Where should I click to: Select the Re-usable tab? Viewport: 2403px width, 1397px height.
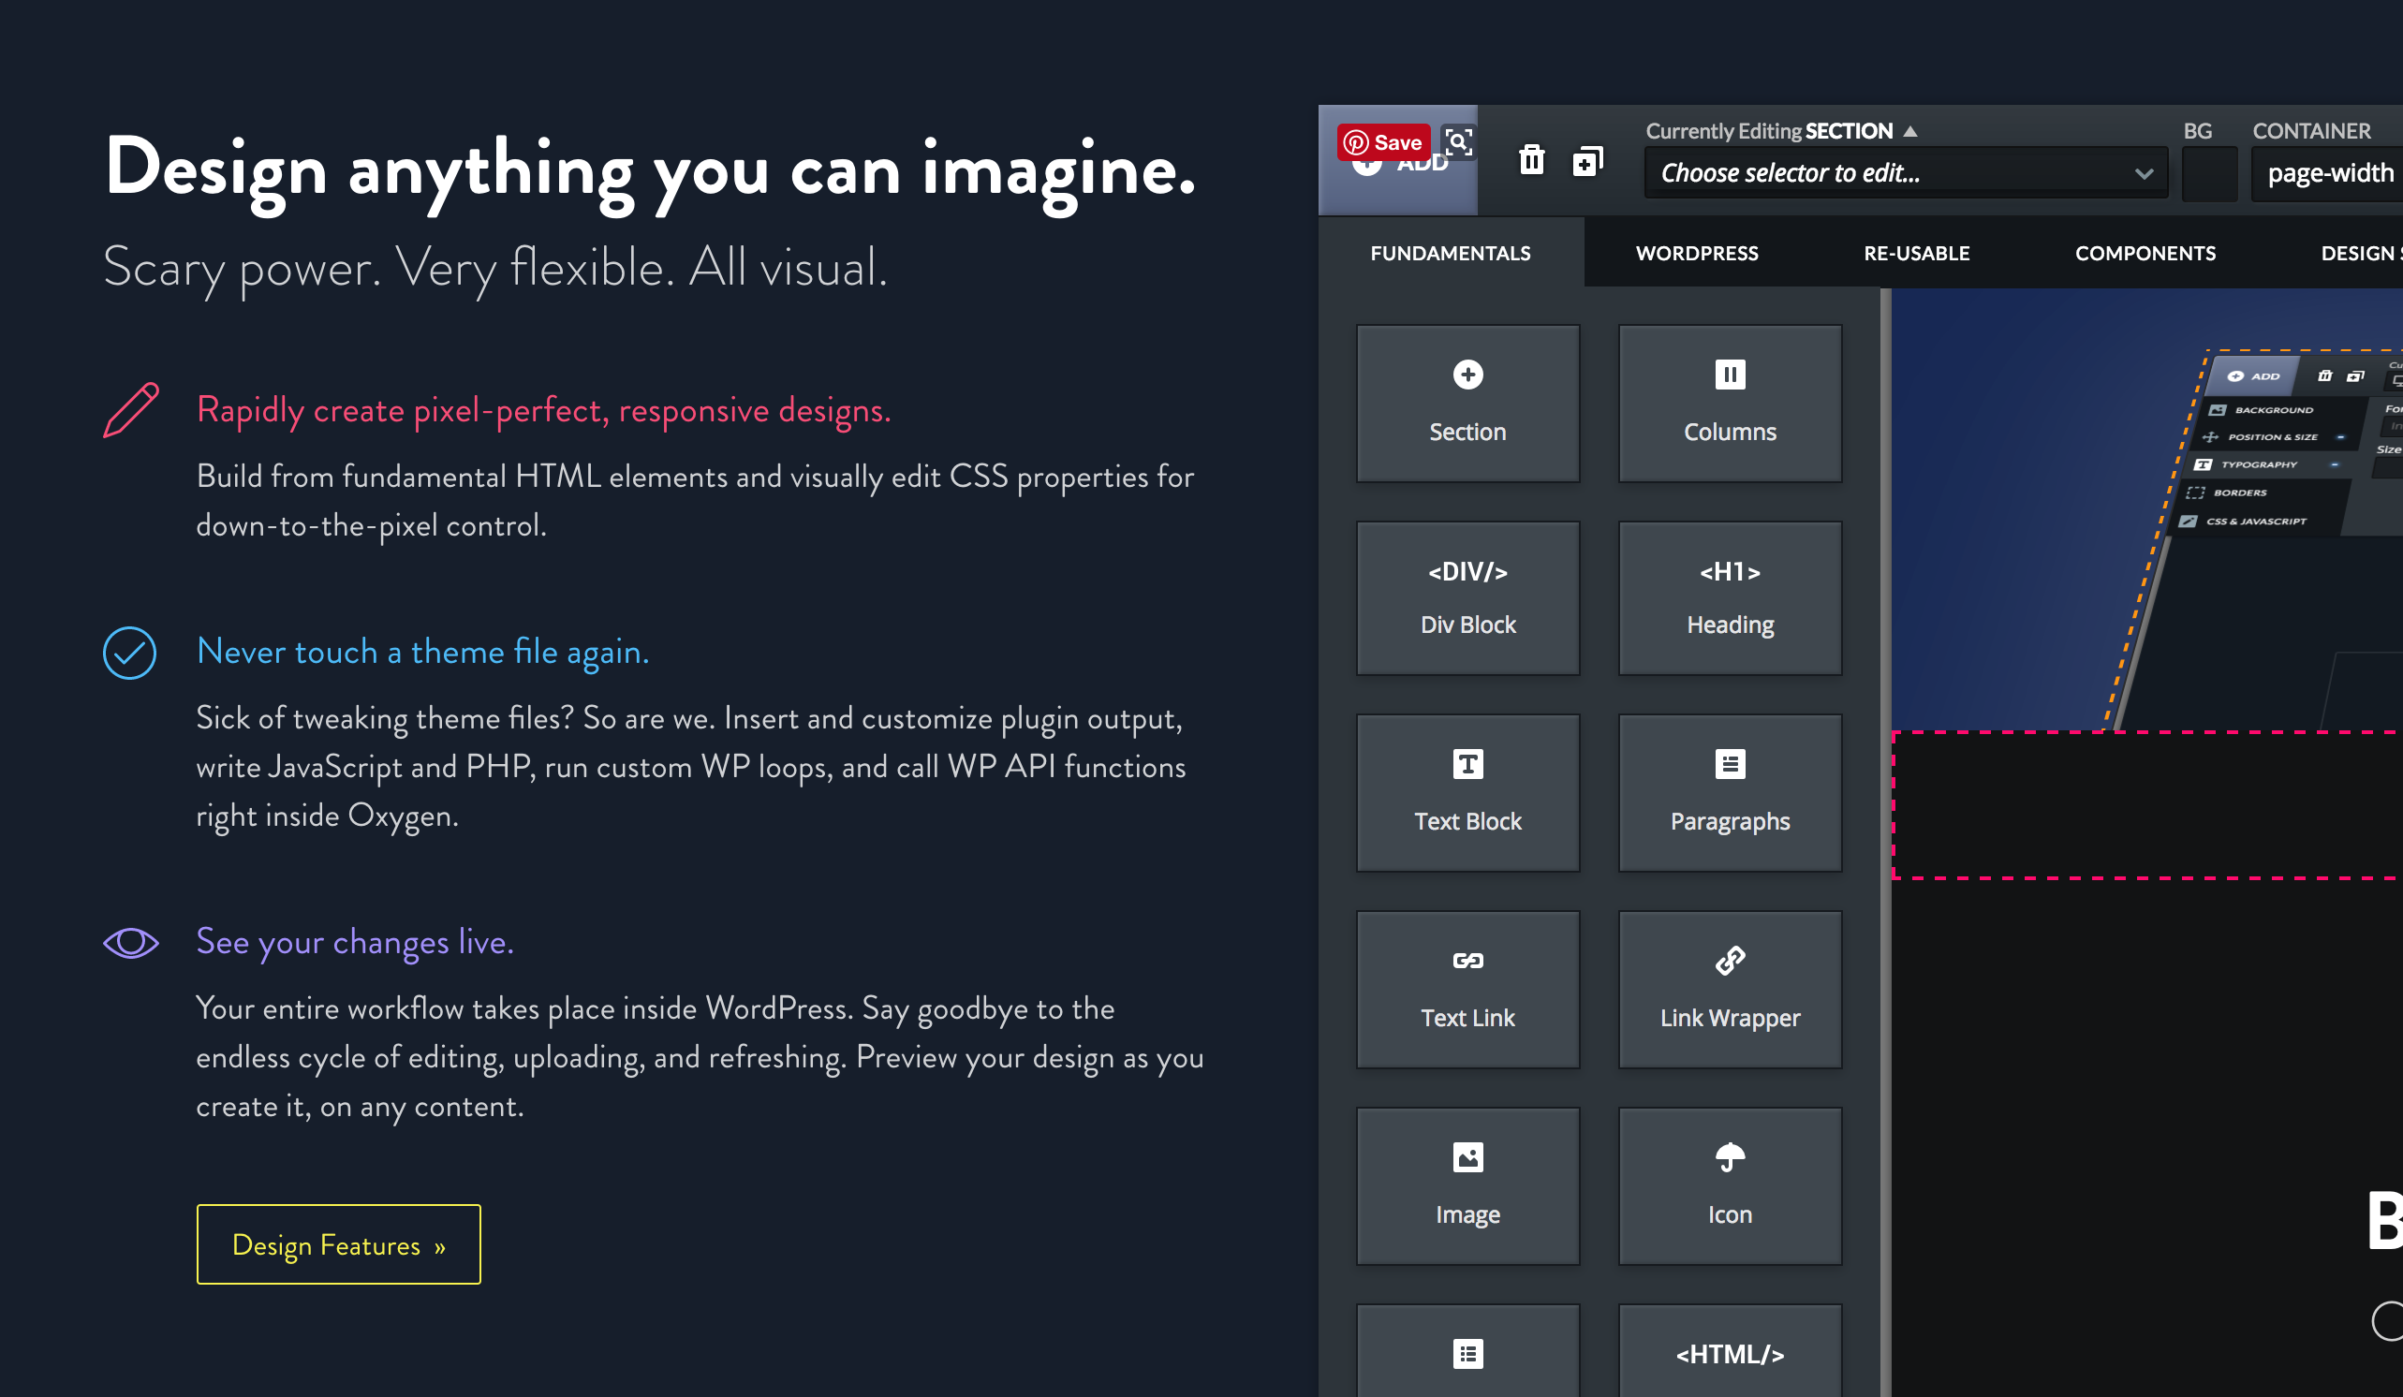click(1916, 254)
